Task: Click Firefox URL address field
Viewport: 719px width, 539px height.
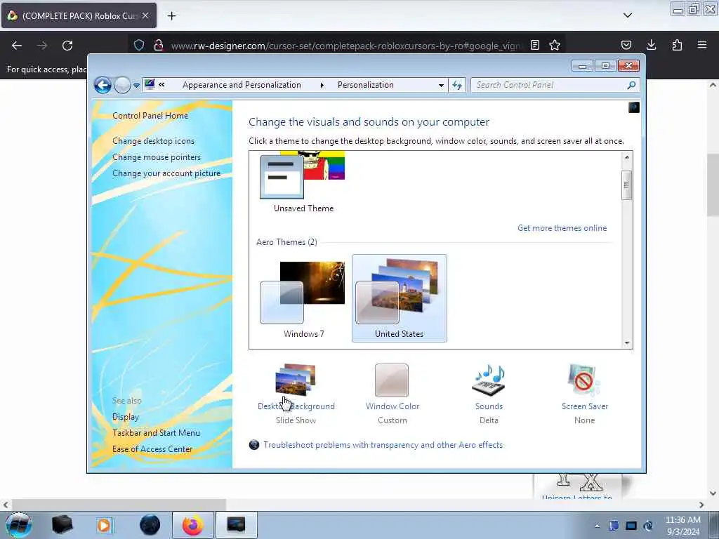Action: [x=346, y=46]
